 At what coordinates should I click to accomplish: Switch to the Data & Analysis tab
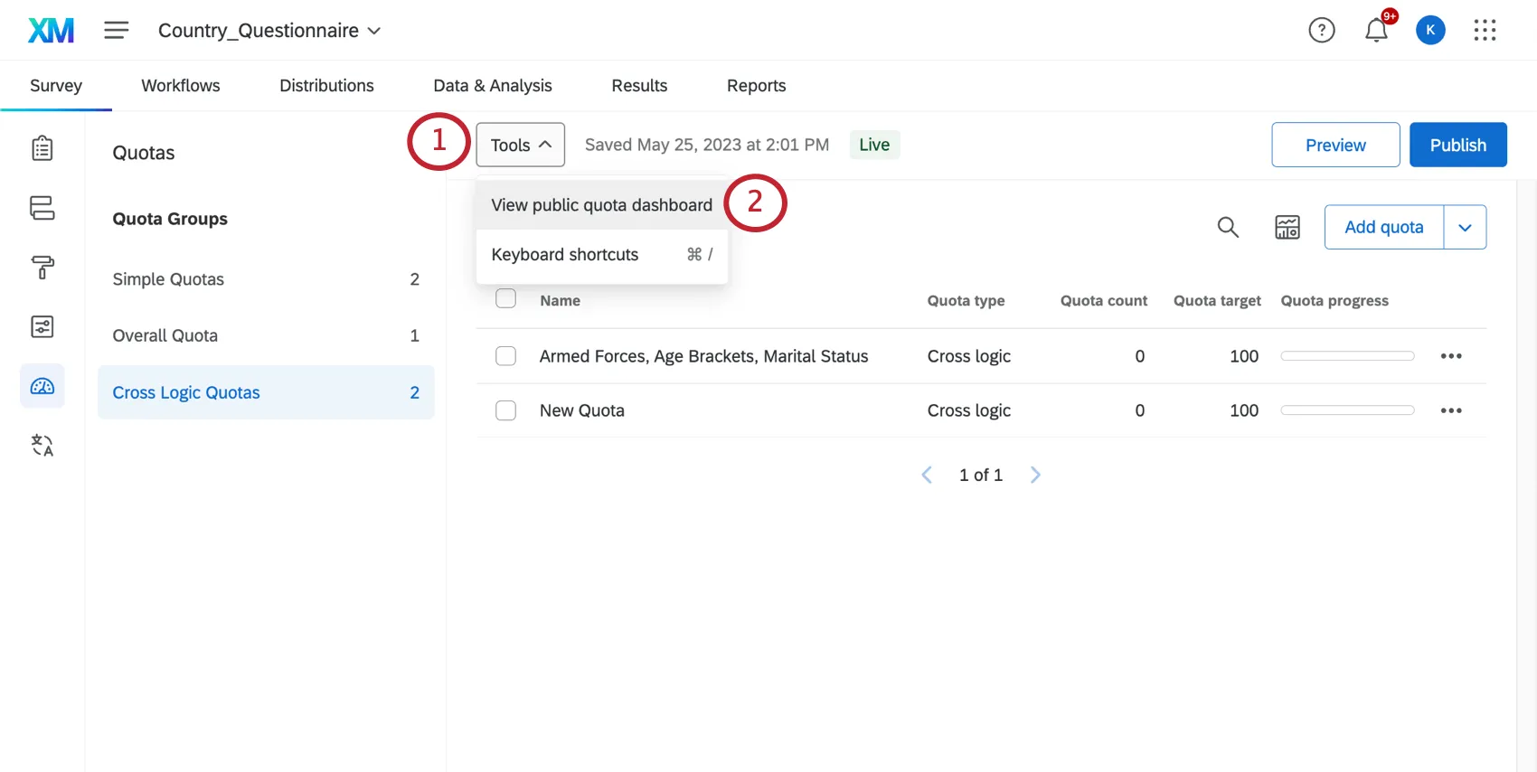tap(492, 86)
